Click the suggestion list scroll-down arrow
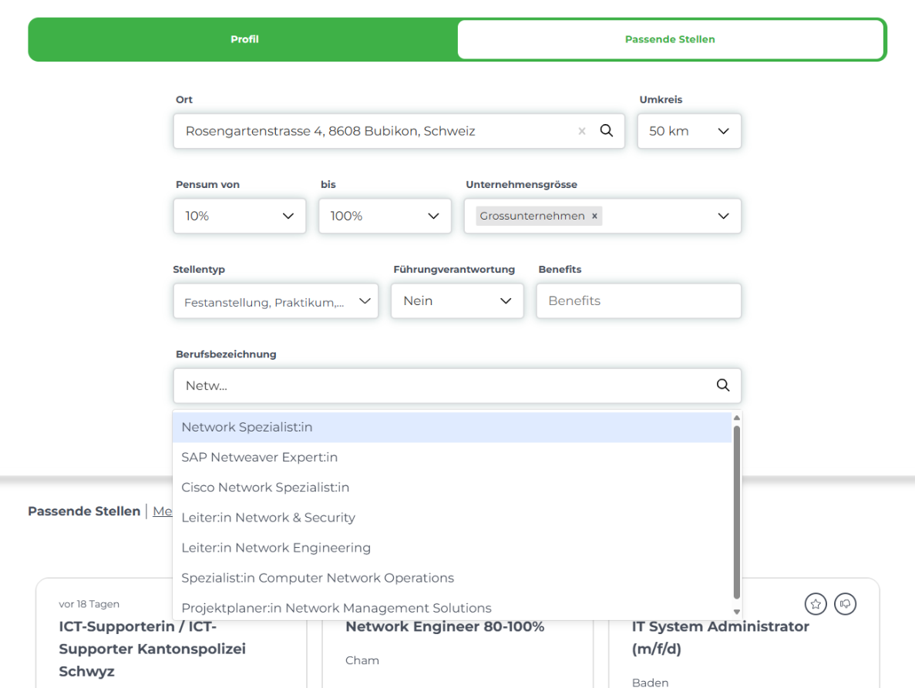 click(x=736, y=612)
